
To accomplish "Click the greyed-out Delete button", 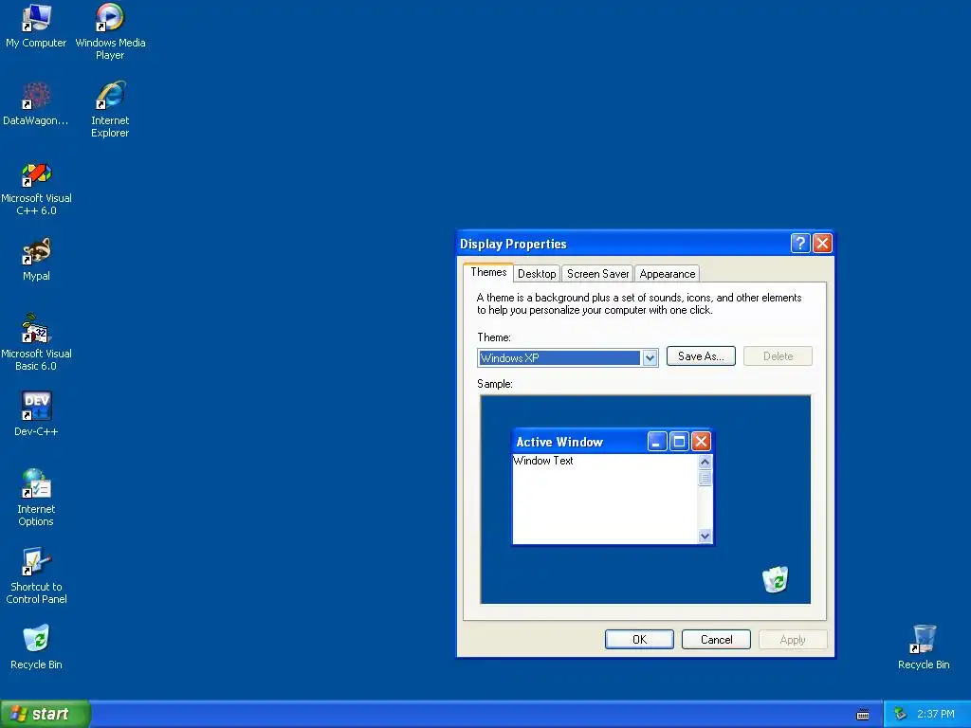I will click(x=778, y=356).
